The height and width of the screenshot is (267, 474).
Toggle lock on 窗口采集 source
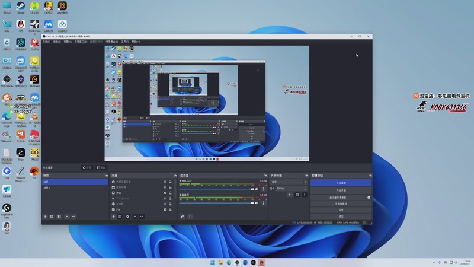point(171,187)
